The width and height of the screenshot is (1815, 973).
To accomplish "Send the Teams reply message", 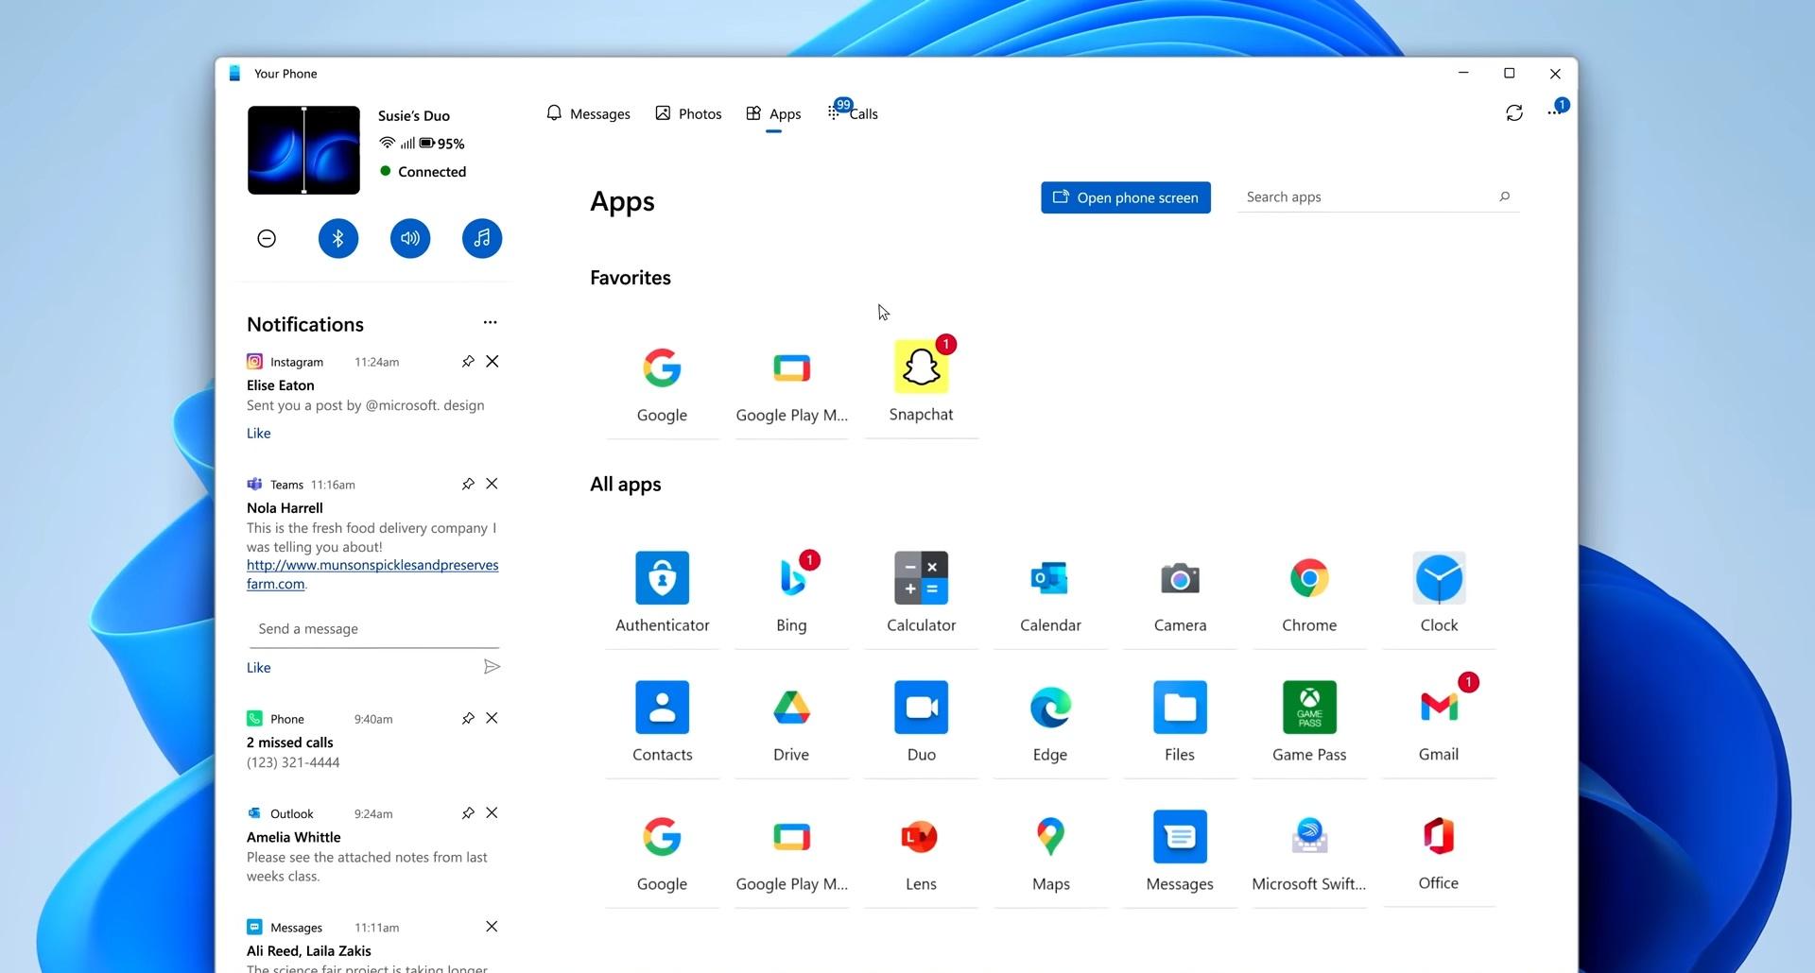I will point(492,667).
